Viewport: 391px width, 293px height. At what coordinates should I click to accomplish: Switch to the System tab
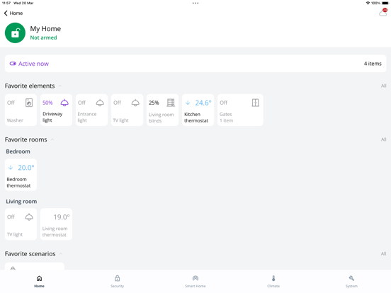pyautogui.click(x=351, y=282)
